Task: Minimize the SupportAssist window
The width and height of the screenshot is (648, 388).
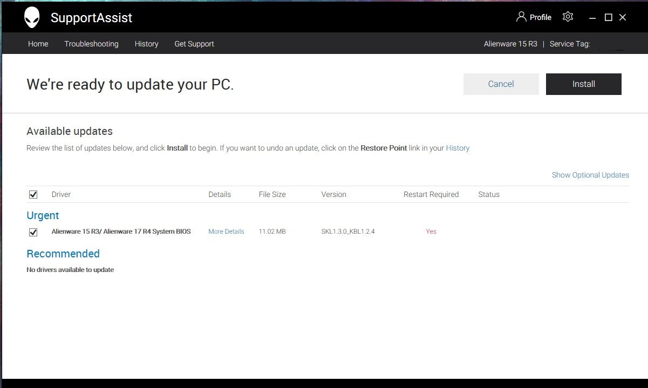Action: point(593,18)
